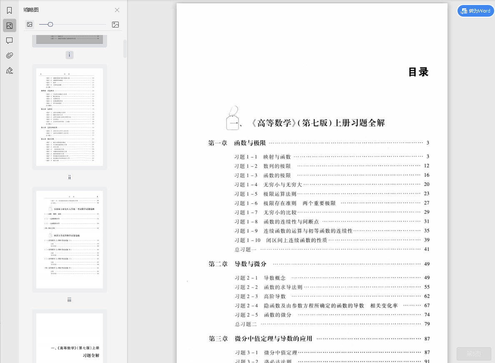
Task: Select page ii thumbnail
Action: pyautogui.click(x=70, y=117)
